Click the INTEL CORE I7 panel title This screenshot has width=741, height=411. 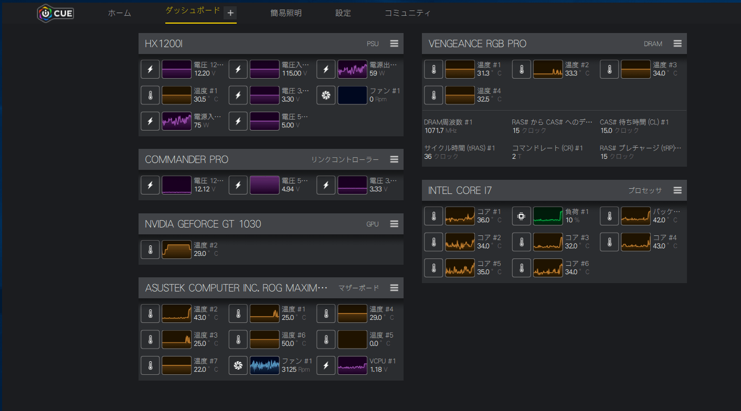click(460, 190)
